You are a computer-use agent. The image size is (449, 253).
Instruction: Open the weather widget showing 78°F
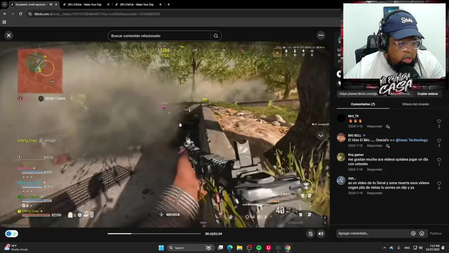click(16, 248)
